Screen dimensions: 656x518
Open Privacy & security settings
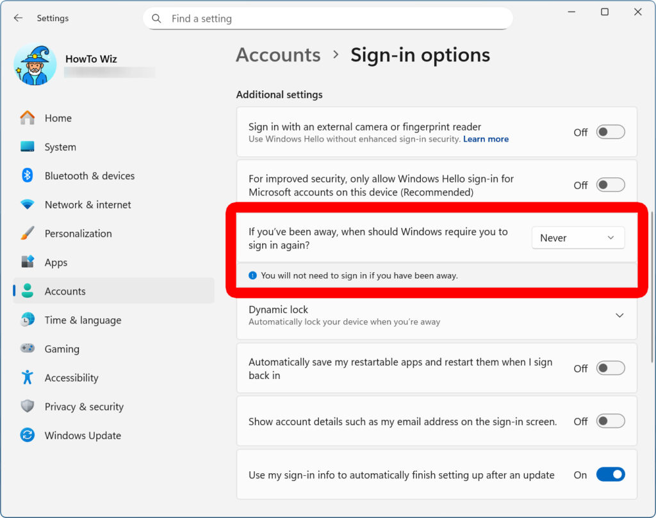coord(84,406)
